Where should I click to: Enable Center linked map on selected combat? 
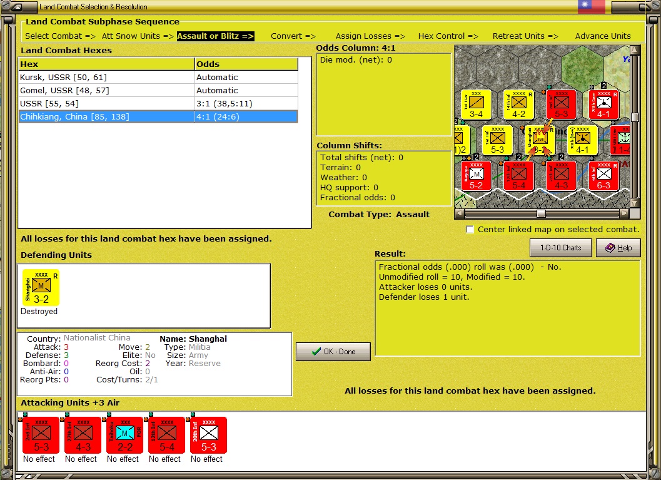click(470, 230)
